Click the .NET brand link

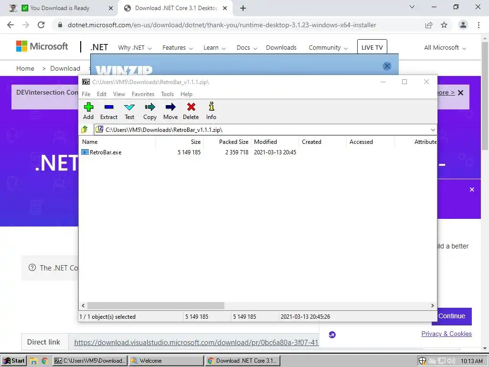click(x=99, y=47)
